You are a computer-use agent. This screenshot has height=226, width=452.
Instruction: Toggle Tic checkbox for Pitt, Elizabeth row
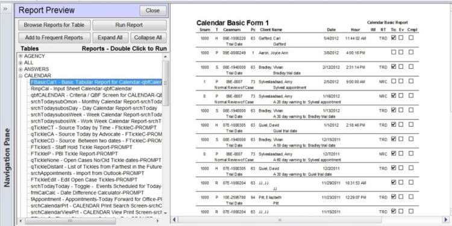click(394, 196)
